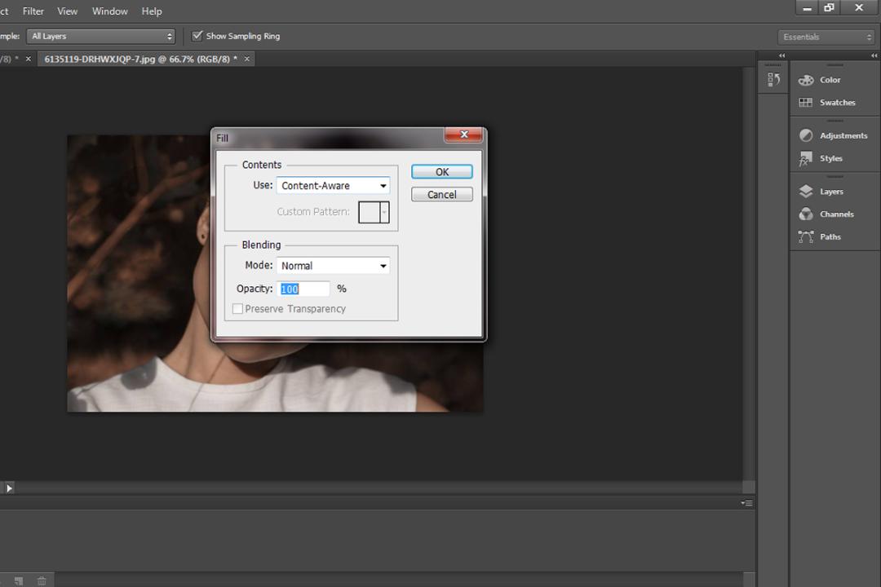Image resolution: width=881 pixels, height=587 pixels.
Task: Click the Adjustments panel label
Action: 843,135
